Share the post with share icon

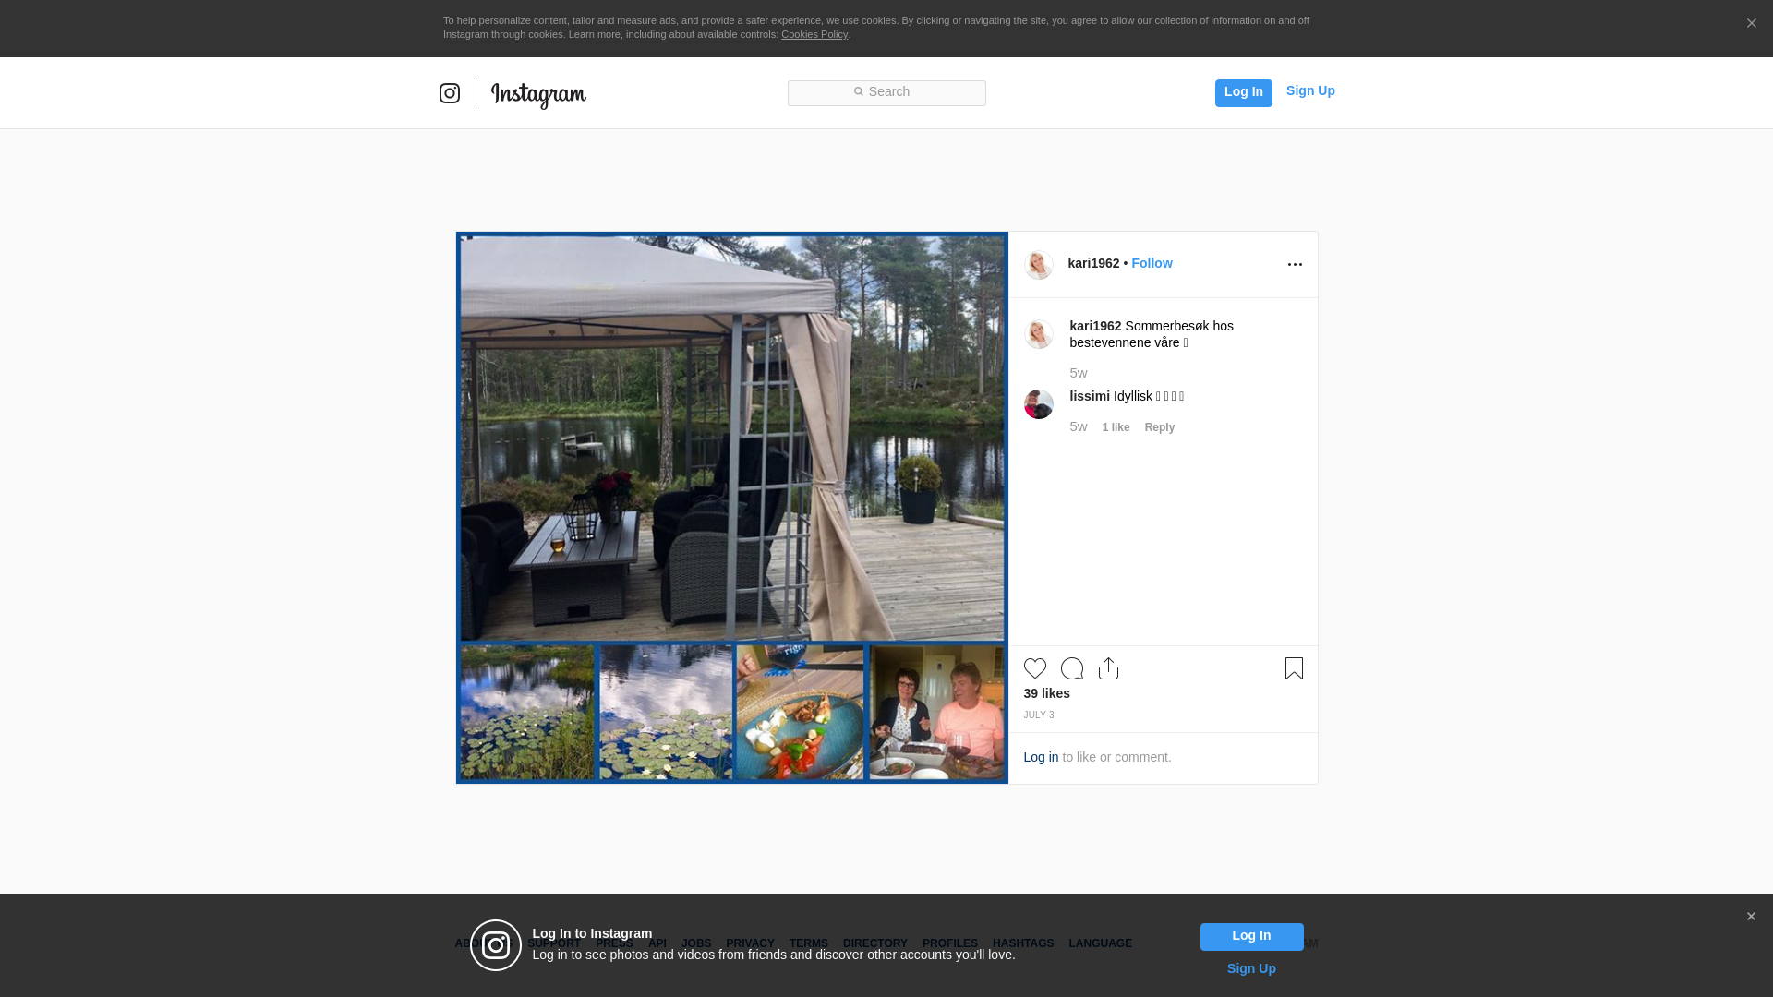point(1109,668)
